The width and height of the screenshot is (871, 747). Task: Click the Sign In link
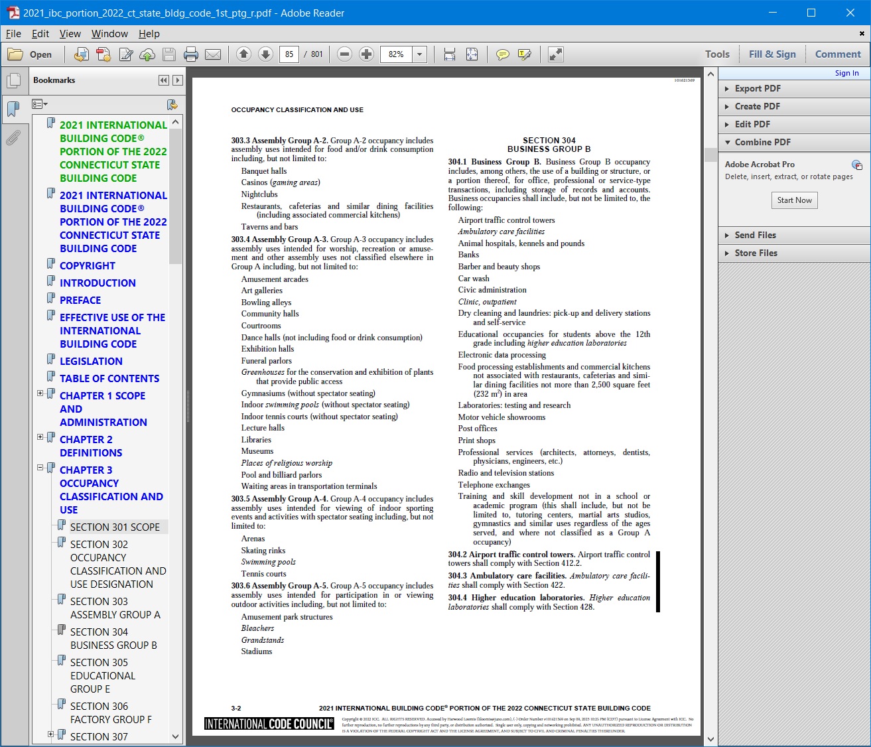[846, 73]
